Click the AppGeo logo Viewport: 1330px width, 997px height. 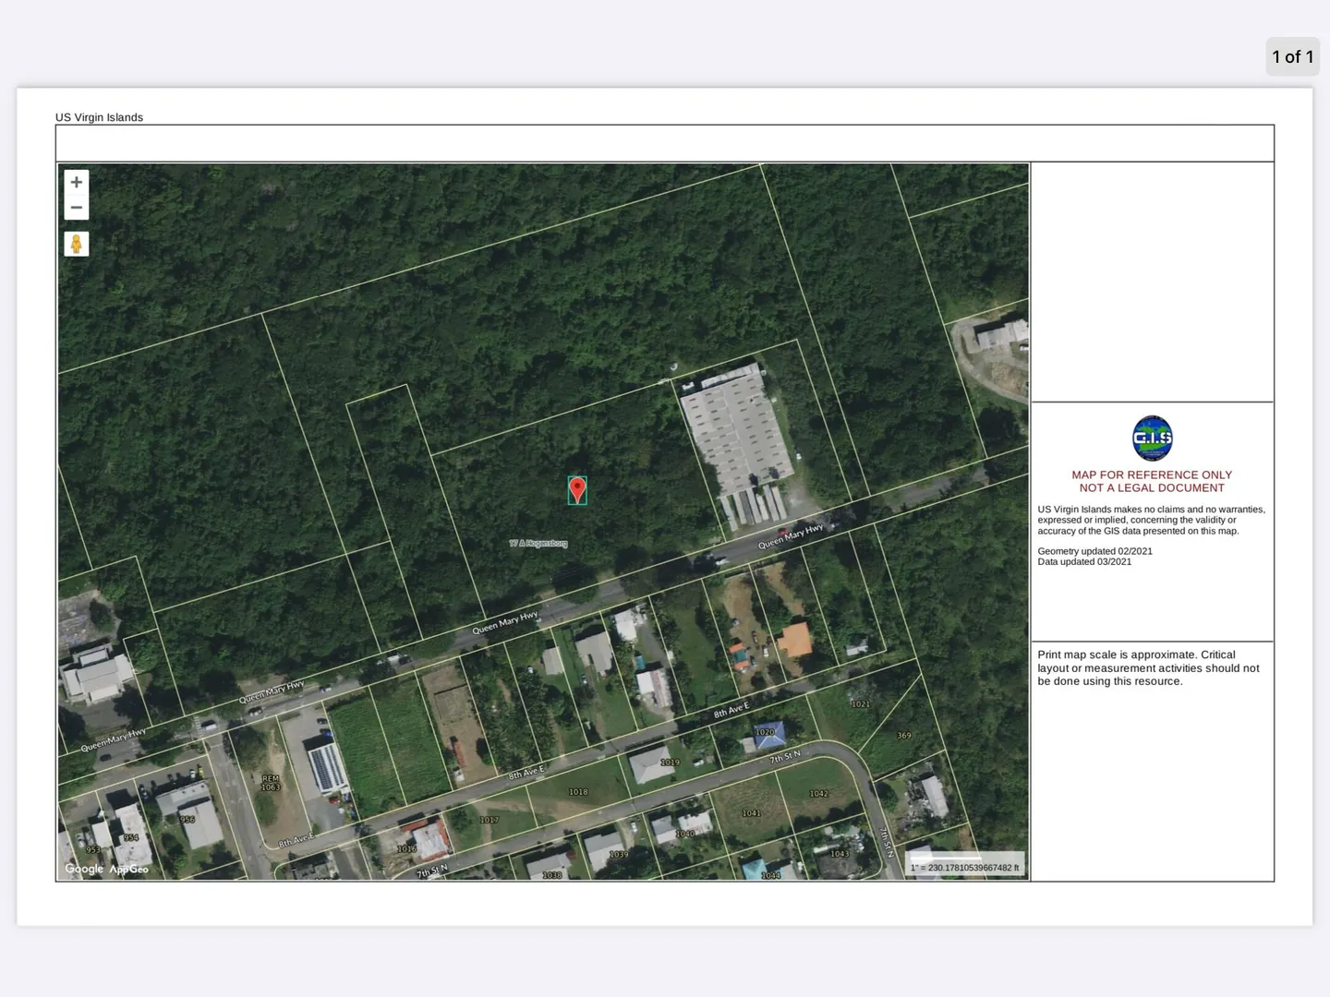click(x=129, y=869)
